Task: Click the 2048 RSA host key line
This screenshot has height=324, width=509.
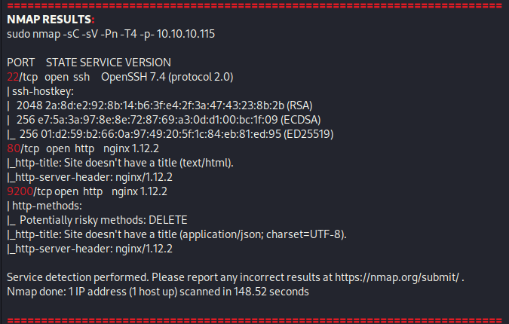Action: pos(160,105)
